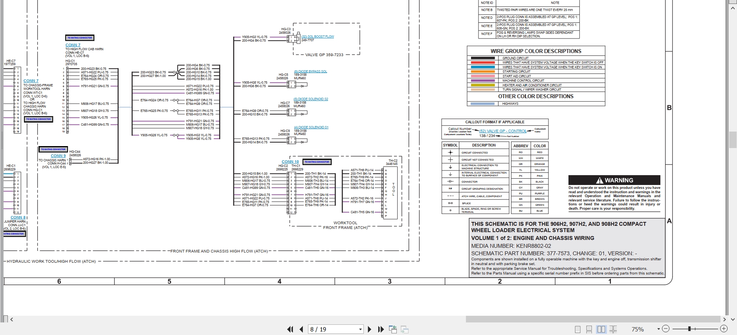Click the WORKTOOL FRONT FRAME (ATCH) label
Viewport: 737px width, 335px height.
(345, 225)
